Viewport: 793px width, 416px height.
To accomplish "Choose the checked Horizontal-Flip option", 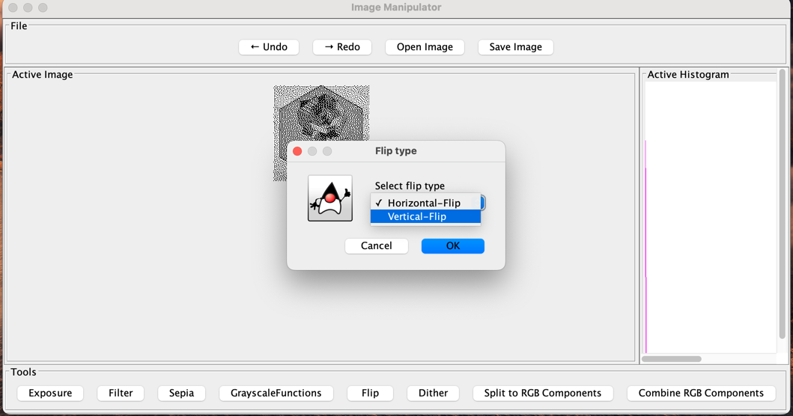I will tap(425, 203).
